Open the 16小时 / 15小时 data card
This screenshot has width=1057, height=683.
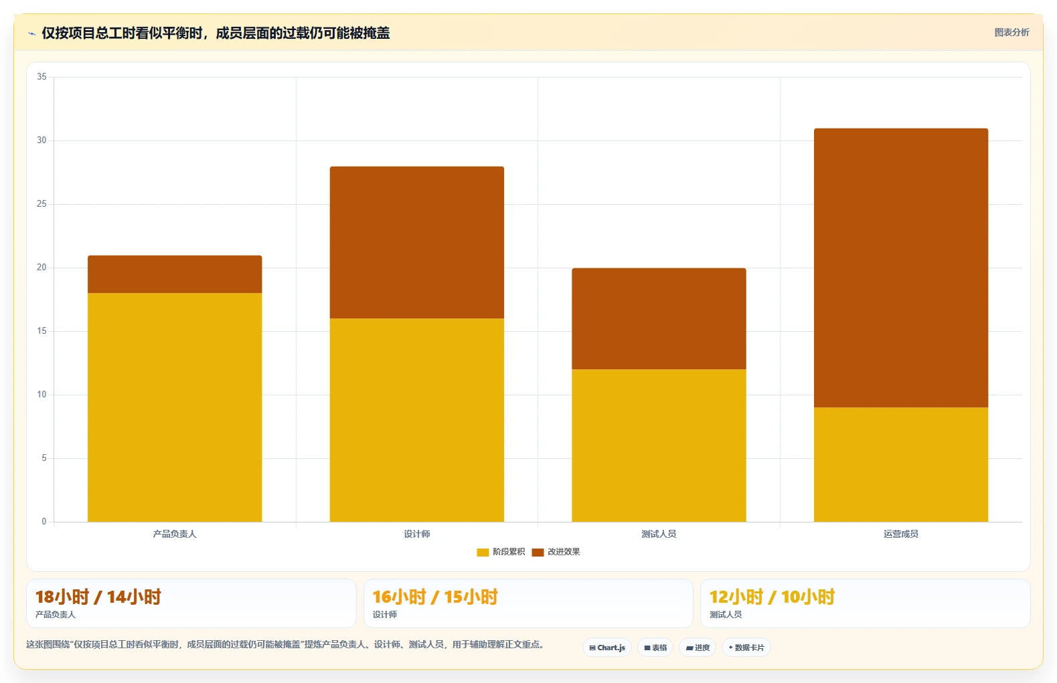(x=528, y=603)
